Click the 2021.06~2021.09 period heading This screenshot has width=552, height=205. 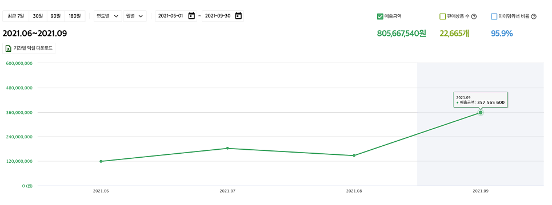pos(35,34)
